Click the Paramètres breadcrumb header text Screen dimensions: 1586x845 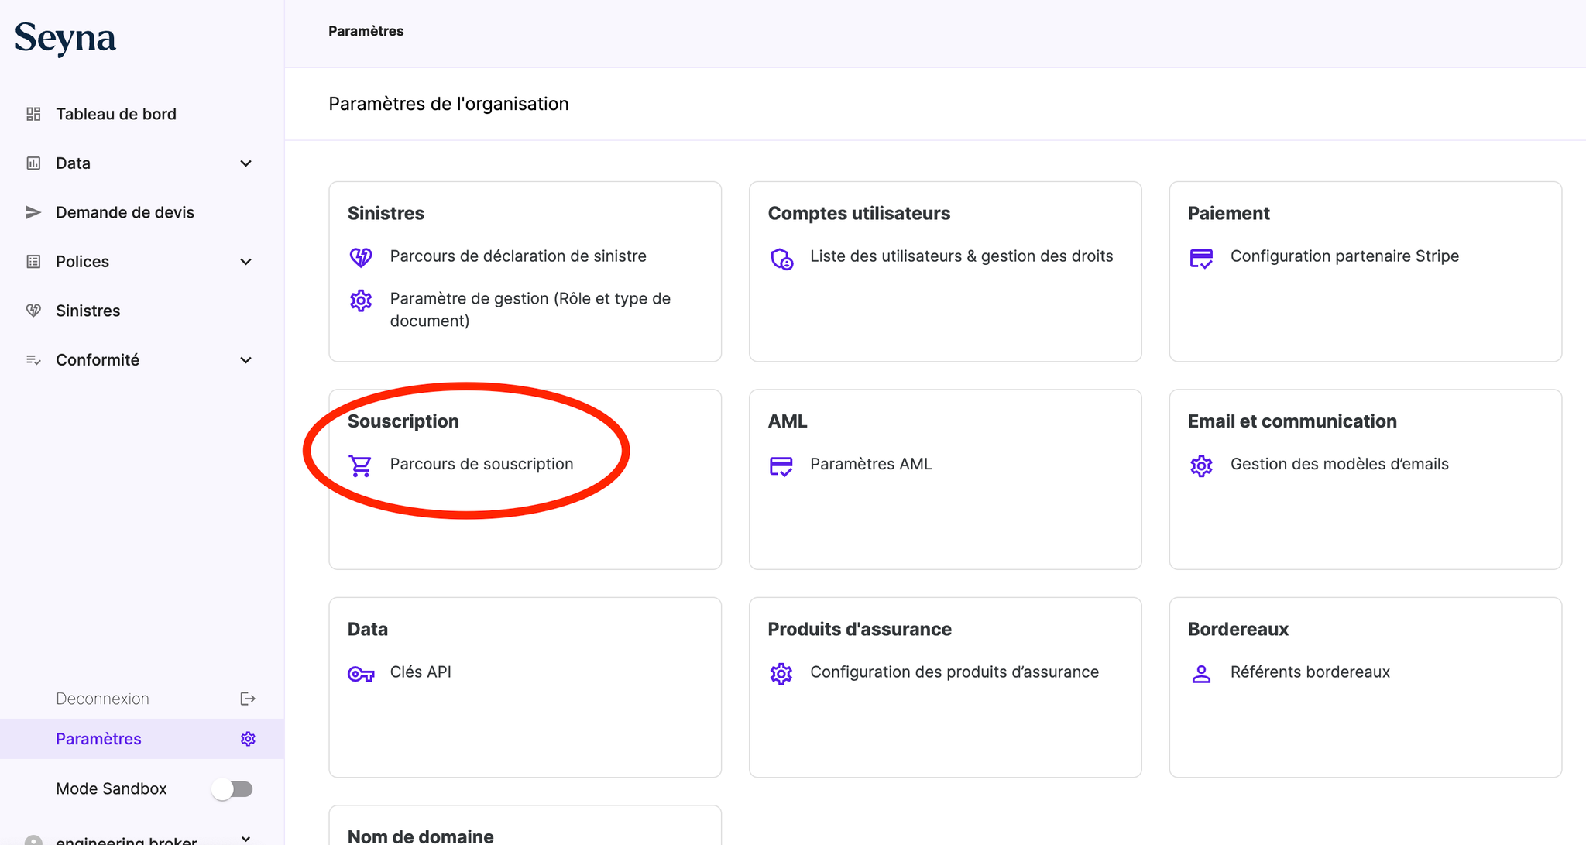coord(366,31)
